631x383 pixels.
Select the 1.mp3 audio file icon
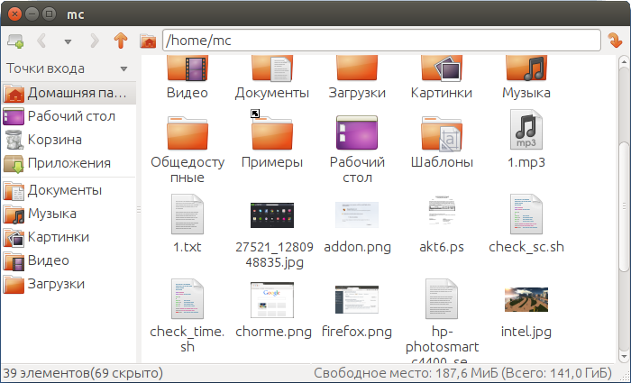[x=526, y=130]
